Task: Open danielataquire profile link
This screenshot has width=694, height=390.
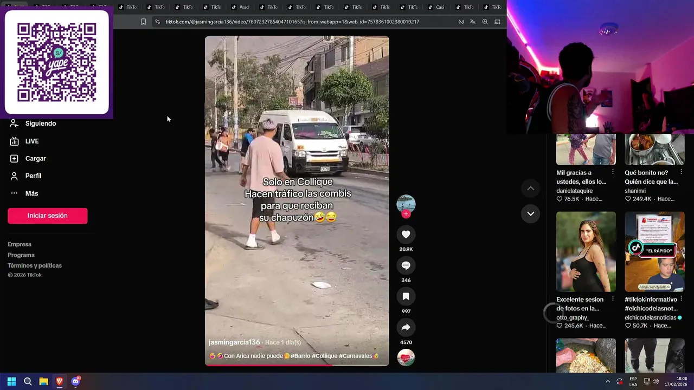Action: tap(574, 191)
